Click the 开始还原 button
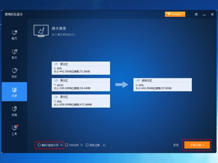This screenshot has height=163, width=218. [197, 145]
